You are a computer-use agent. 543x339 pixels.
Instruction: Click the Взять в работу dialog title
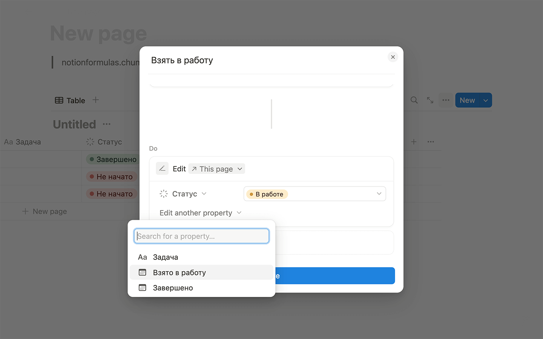point(182,60)
